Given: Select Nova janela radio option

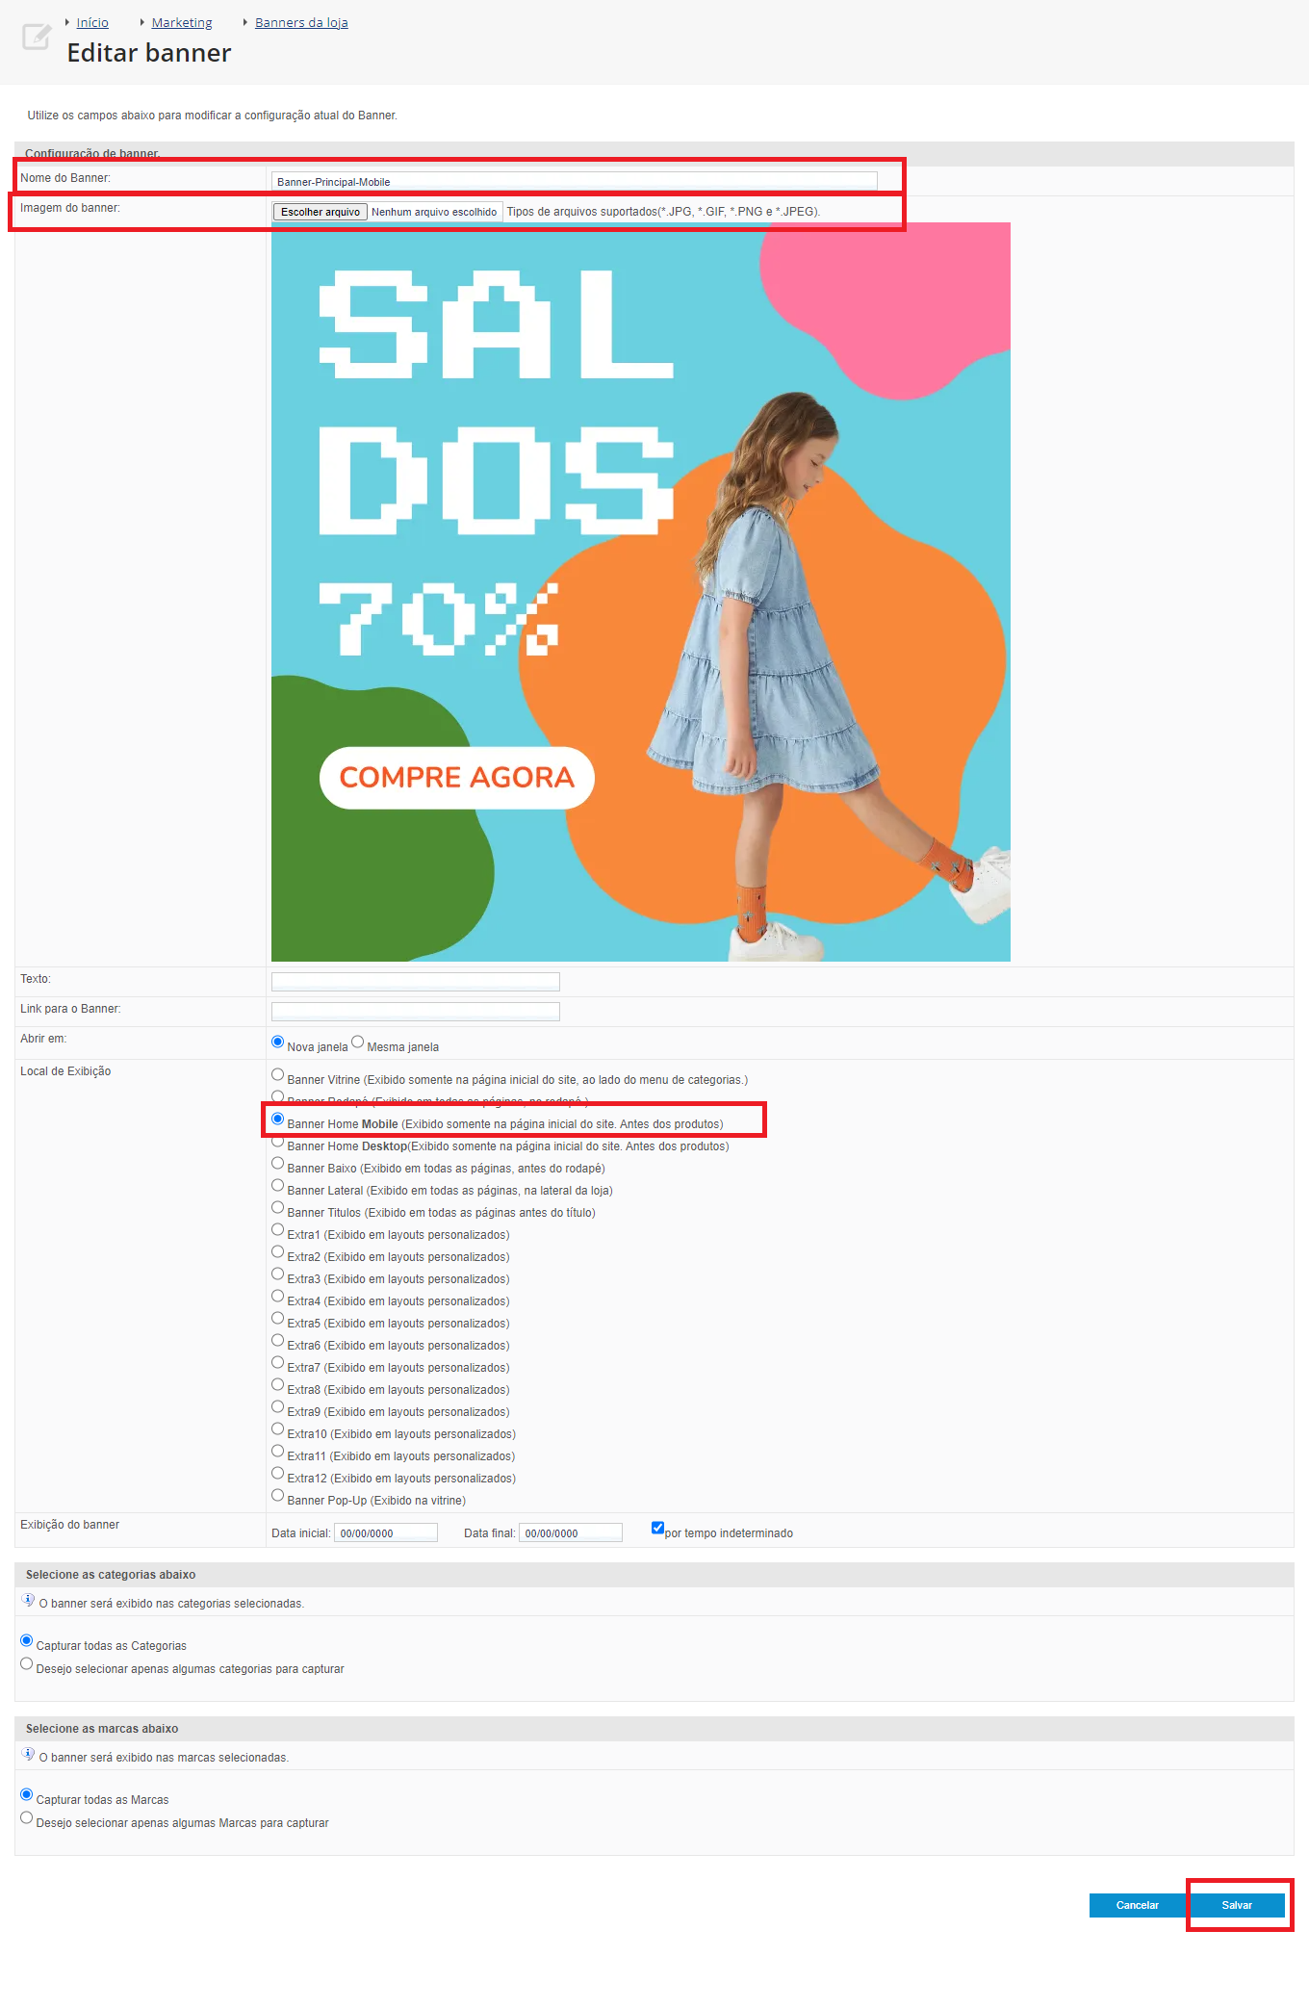Looking at the screenshot, I should (x=278, y=1042).
